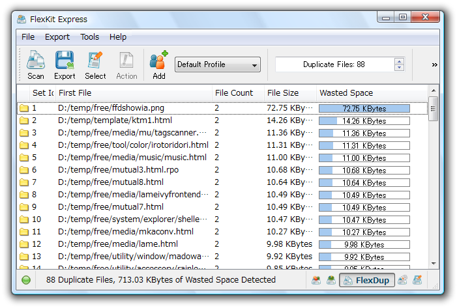The height and width of the screenshot is (308, 457).
Task: Click the green status indicator light
Action: coord(26,280)
